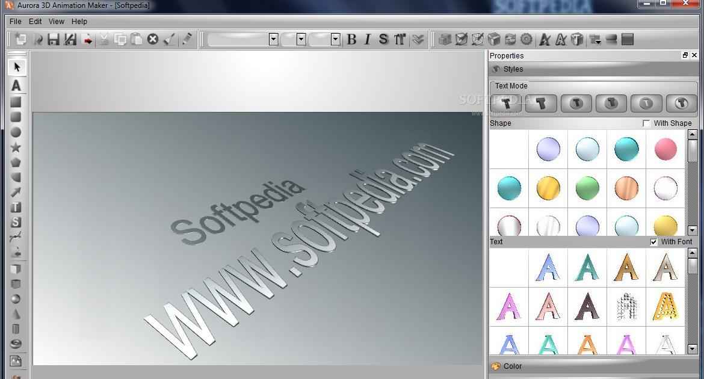Open the File menu

[x=15, y=22]
